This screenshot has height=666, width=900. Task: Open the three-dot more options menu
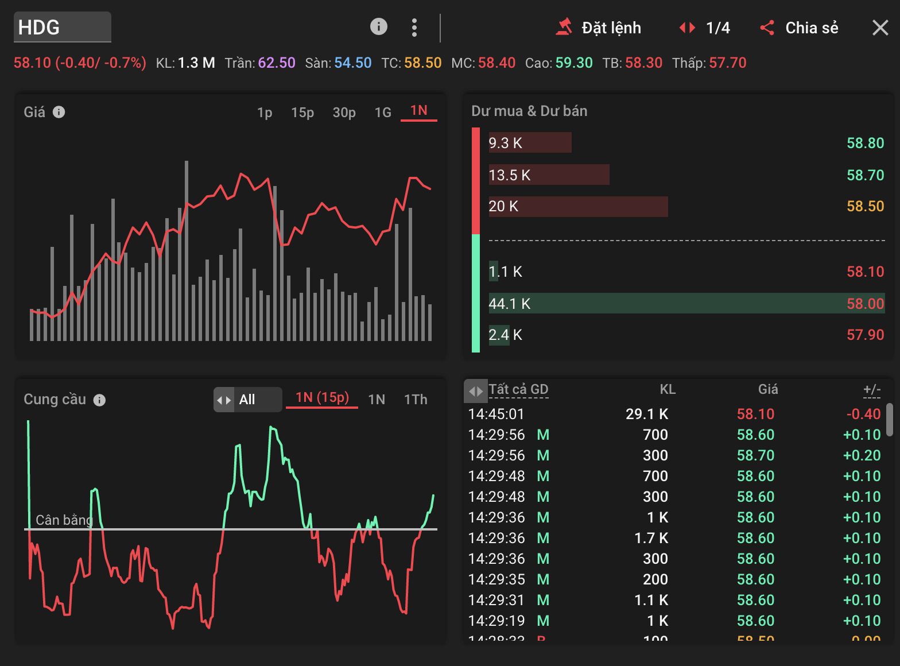point(414,28)
